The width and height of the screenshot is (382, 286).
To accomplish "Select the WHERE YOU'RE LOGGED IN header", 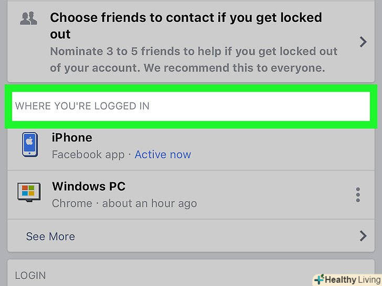I will point(82,106).
